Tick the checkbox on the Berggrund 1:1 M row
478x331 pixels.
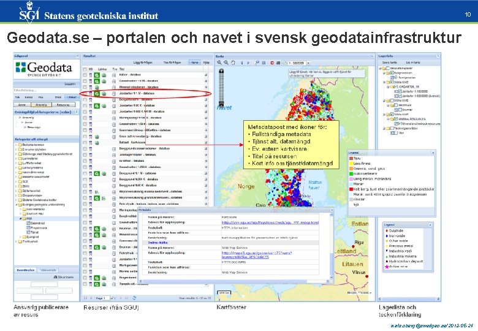pyautogui.click(x=85, y=173)
